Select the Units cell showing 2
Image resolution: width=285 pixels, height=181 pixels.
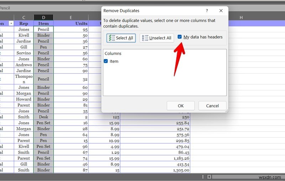pyautogui.click(x=71, y=117)
